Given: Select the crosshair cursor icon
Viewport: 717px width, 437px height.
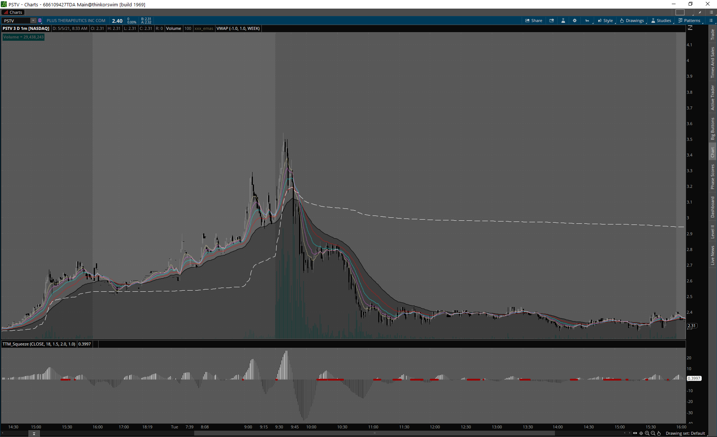Looking at the screenshot, I should pos(641,433).
